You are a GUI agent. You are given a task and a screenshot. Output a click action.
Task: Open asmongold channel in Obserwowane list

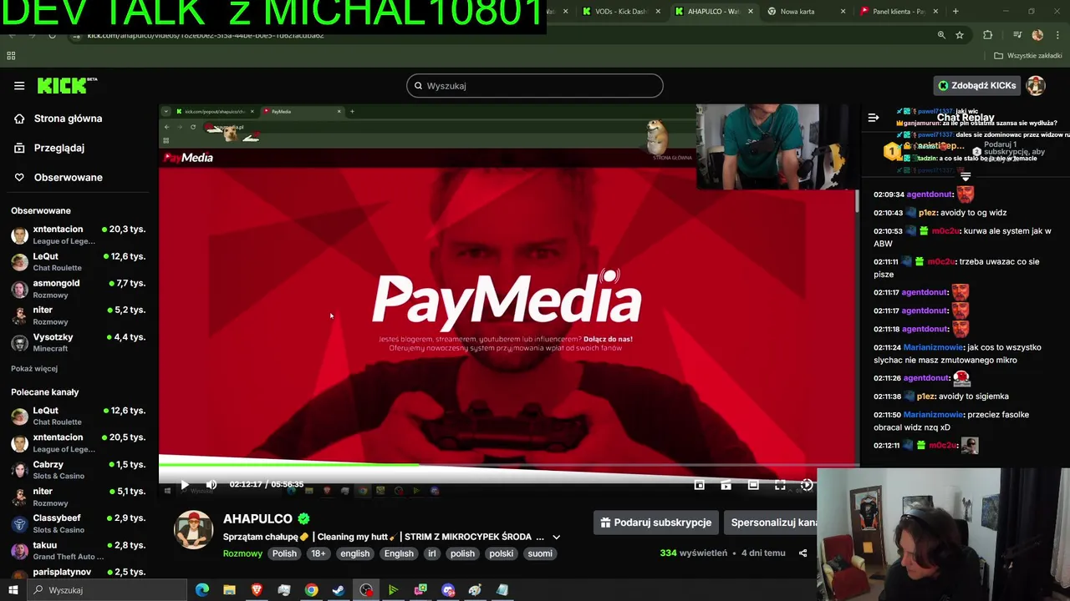[78, 289]
